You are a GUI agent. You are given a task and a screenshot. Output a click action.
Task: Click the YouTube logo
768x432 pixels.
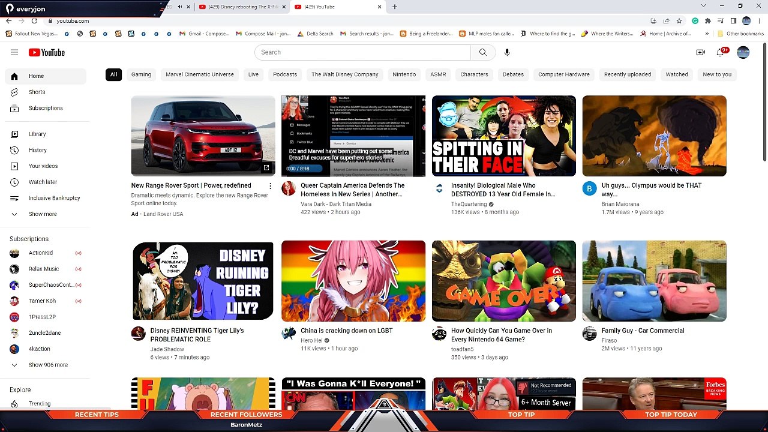(46, 52)
